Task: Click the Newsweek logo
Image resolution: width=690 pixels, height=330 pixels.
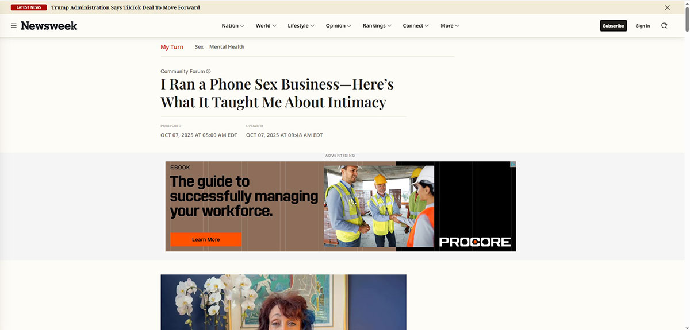Action: click(49, 26)
